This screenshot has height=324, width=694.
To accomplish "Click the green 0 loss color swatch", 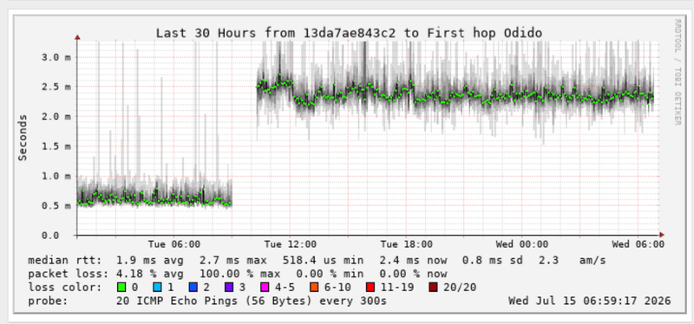I will (121, 288).
